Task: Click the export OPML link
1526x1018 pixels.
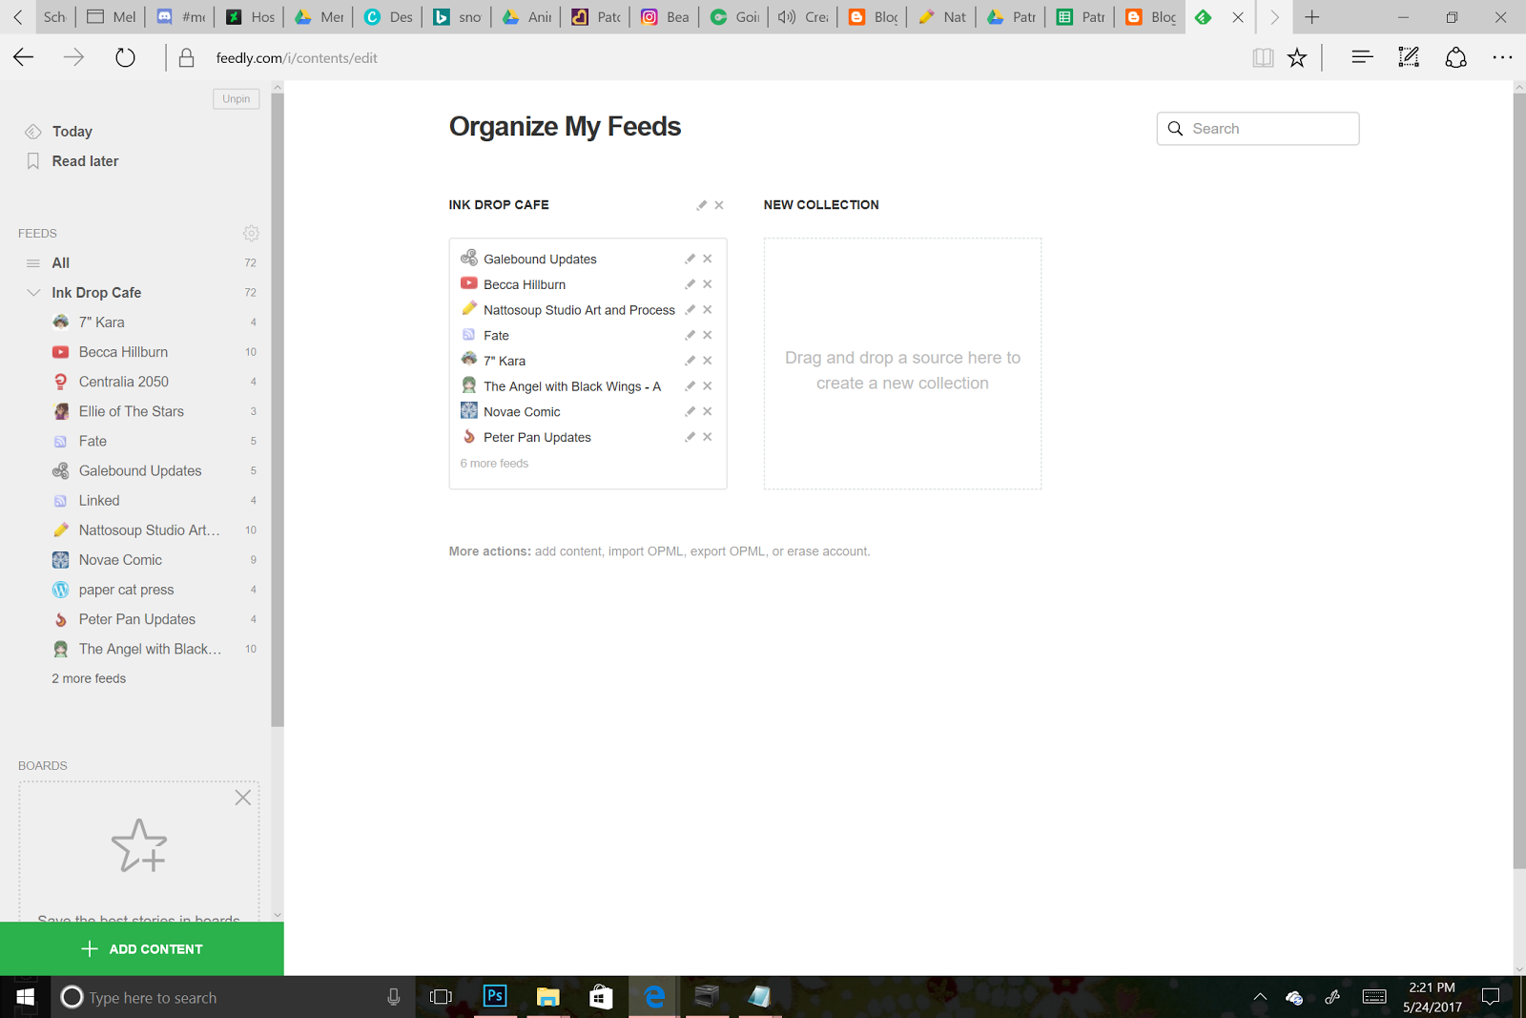Action: click(x=728, y=551)
